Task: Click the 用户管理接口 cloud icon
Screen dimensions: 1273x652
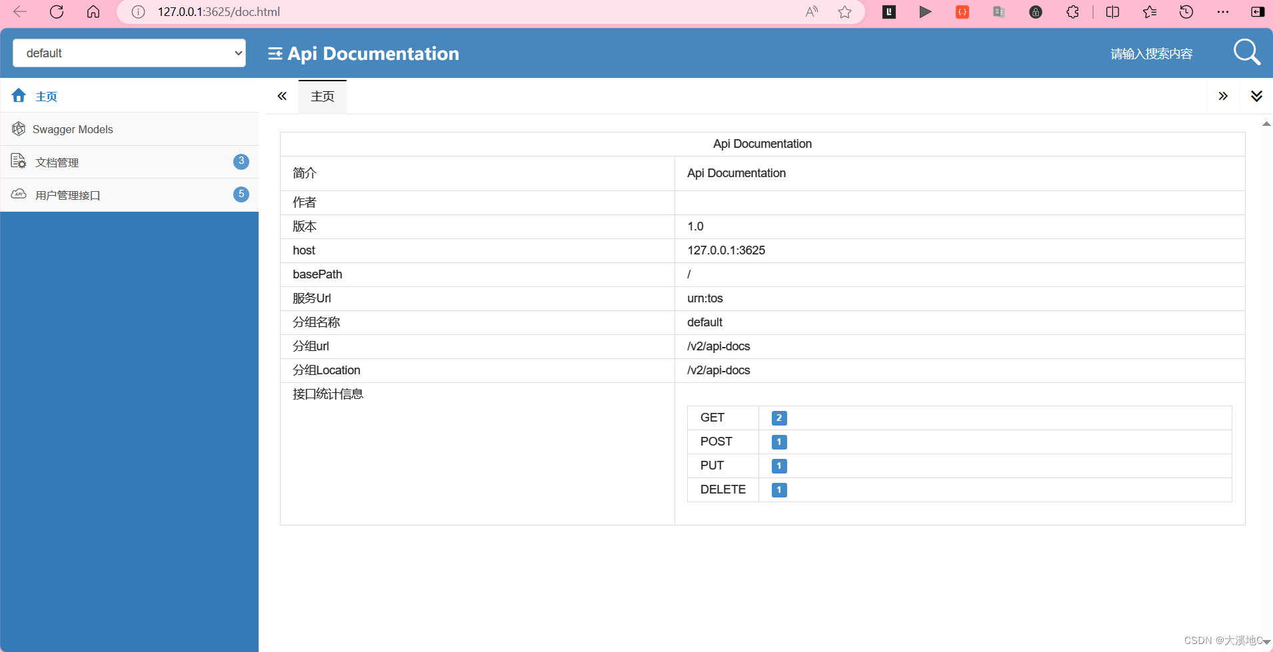Action: [x=19, y=194]
